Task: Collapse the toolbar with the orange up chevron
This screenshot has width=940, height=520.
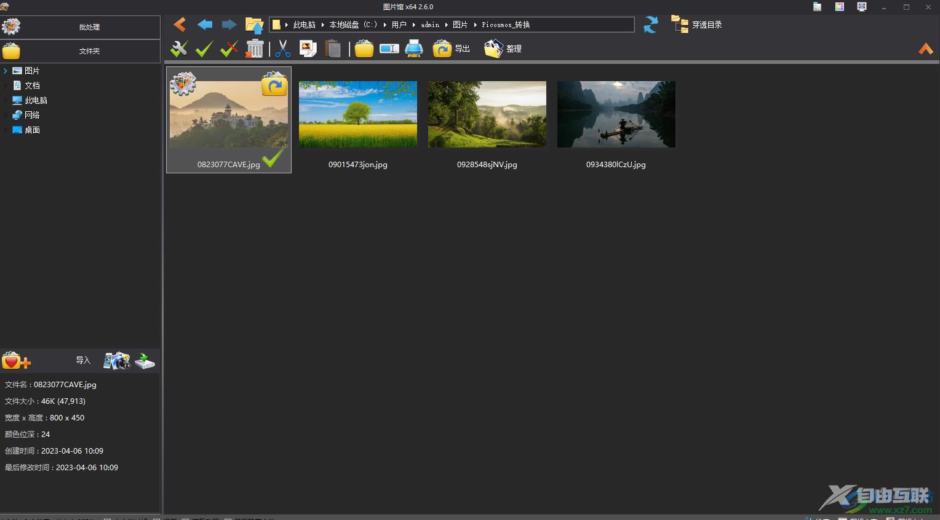Action: [926, 49]
